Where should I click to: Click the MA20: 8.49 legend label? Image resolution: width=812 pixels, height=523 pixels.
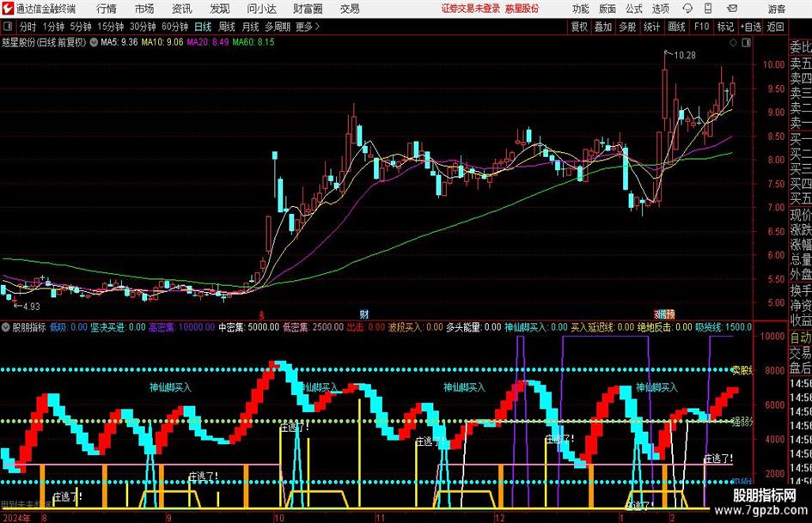click(208, 42)
